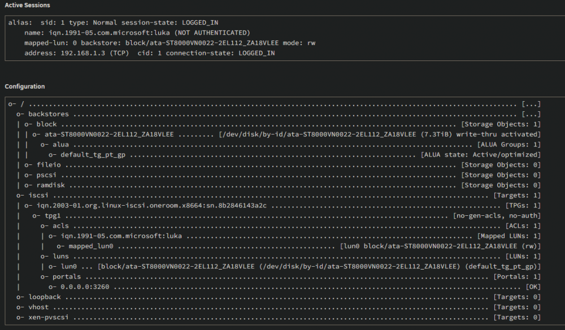The height and width of the screenshot is (330, 565).
Task: Click the 'Configuration' heading
Action: click(x=25, y=86)
